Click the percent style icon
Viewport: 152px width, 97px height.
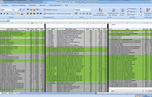click(80, 14)
